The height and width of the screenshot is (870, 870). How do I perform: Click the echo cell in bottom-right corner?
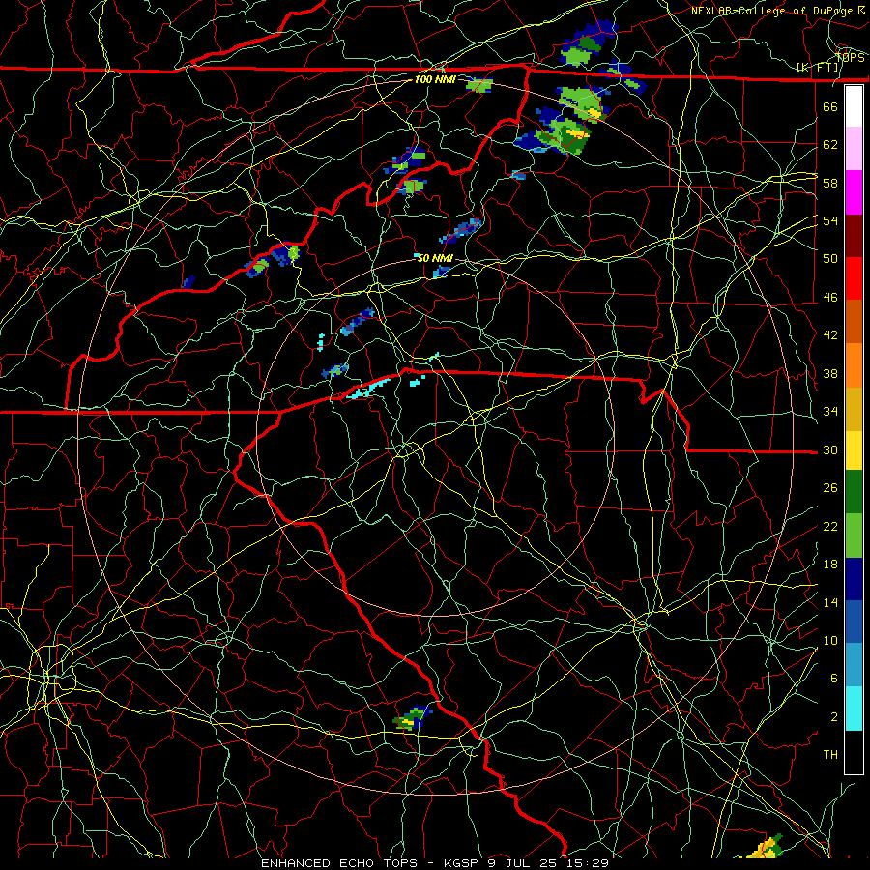click(767, 847)
